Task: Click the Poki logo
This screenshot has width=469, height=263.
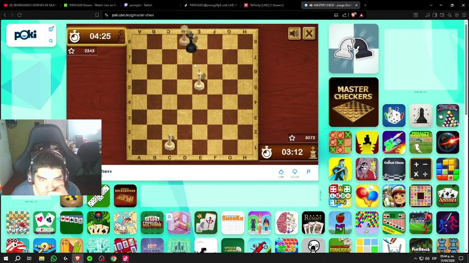Action: [x=25, y=35]
